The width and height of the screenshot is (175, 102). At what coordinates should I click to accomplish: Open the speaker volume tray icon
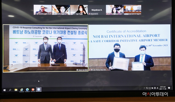click(150, 88)
